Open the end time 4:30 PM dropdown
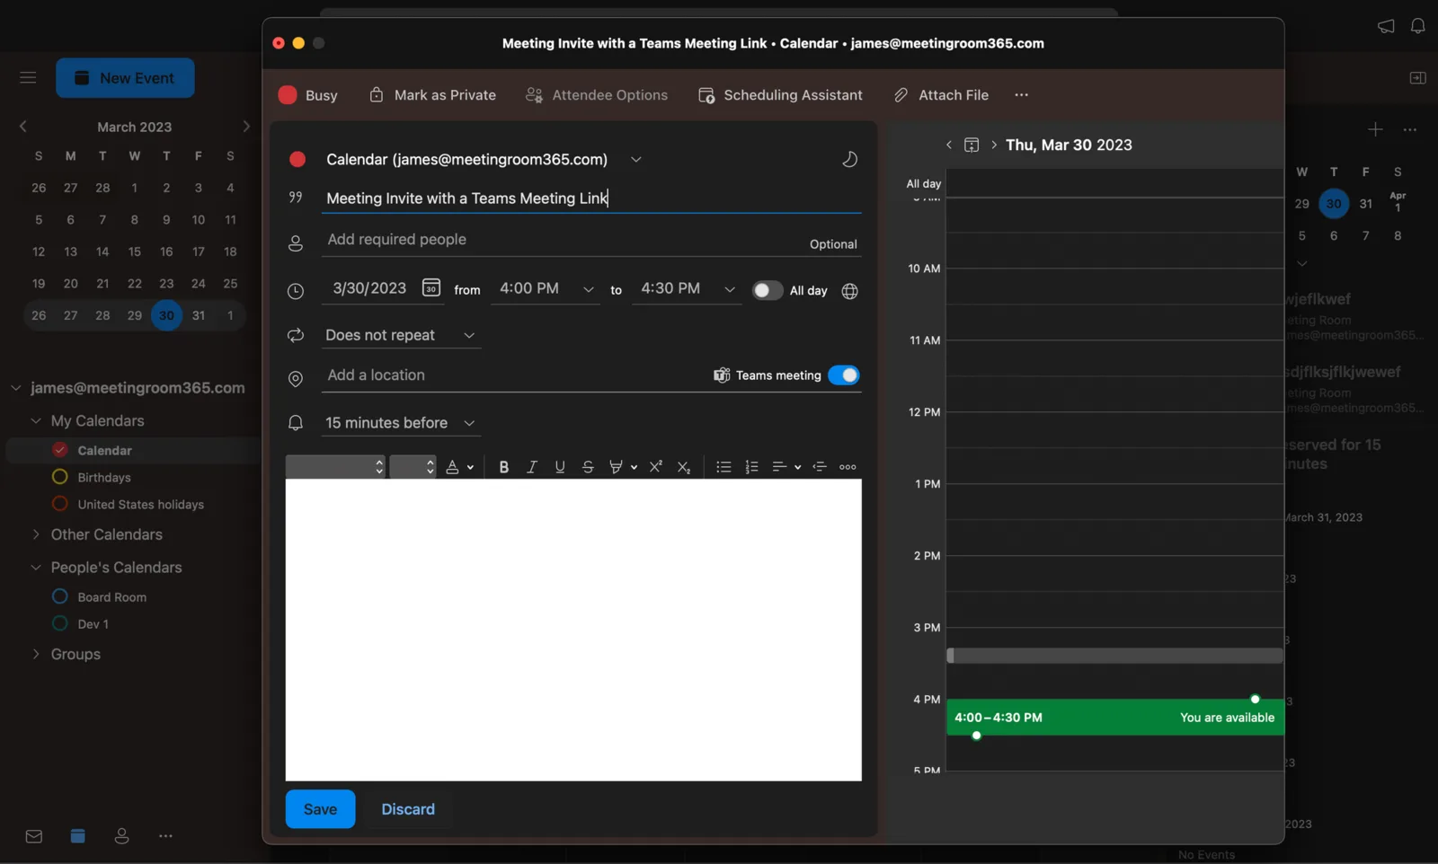Screen dimensions: 1438x864 point(729,289)
